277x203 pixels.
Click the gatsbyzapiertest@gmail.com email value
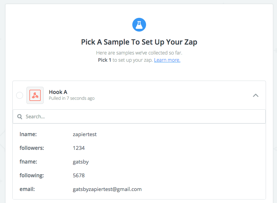107,189
